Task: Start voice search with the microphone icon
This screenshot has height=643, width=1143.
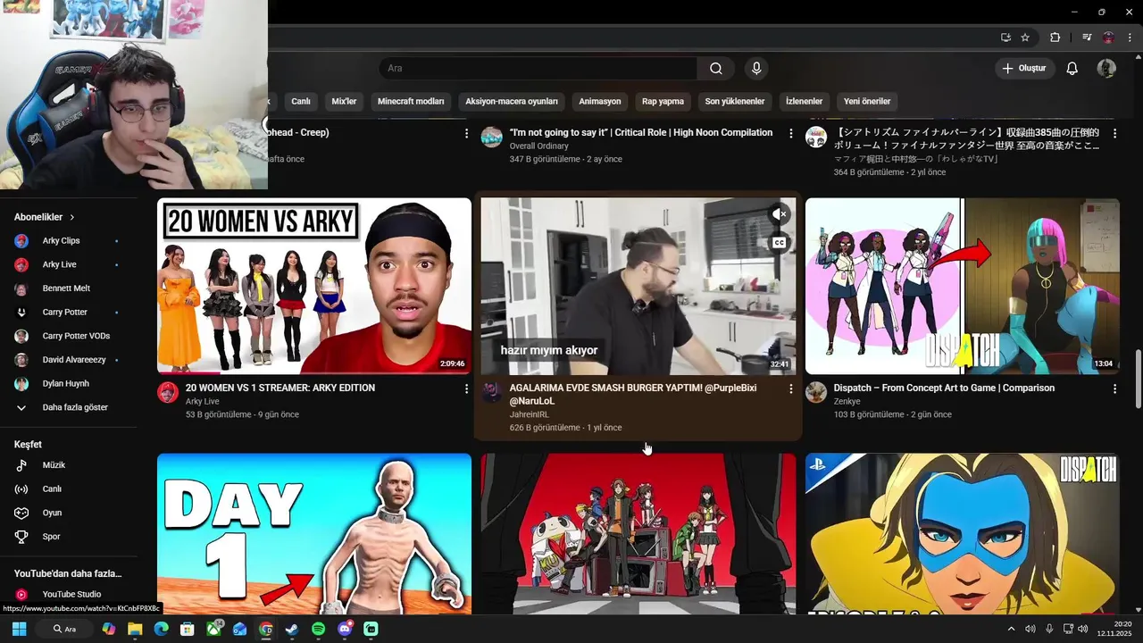Action: (756, 69)
